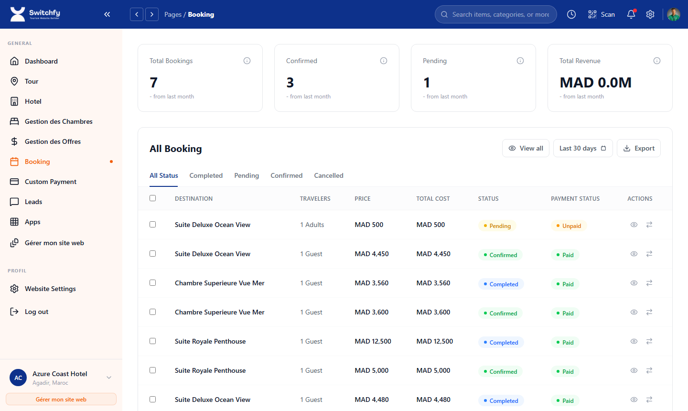Screen dimensions: 688x411
Task: Open the settings gear in the top bar
Action: pos(650,14)
